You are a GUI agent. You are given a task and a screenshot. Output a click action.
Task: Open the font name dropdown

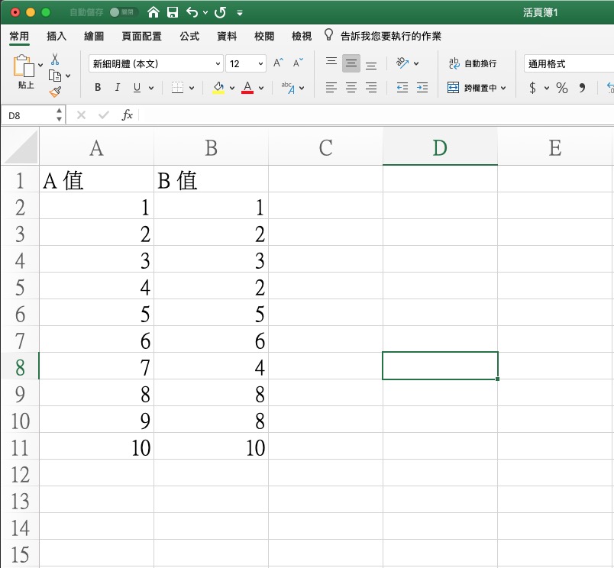218,64
